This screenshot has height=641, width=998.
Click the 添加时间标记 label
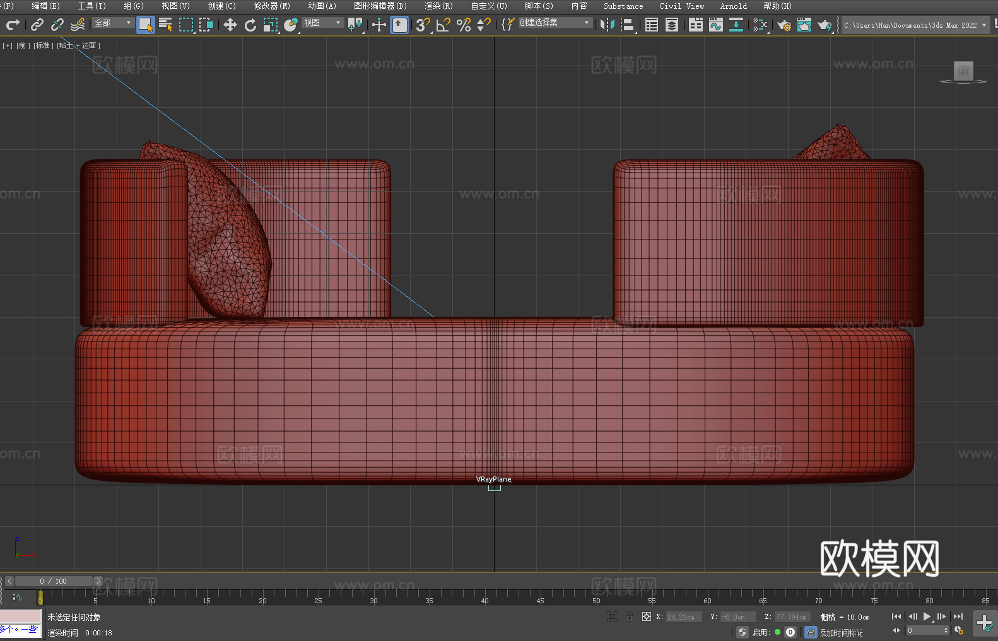tap(841, 632)
